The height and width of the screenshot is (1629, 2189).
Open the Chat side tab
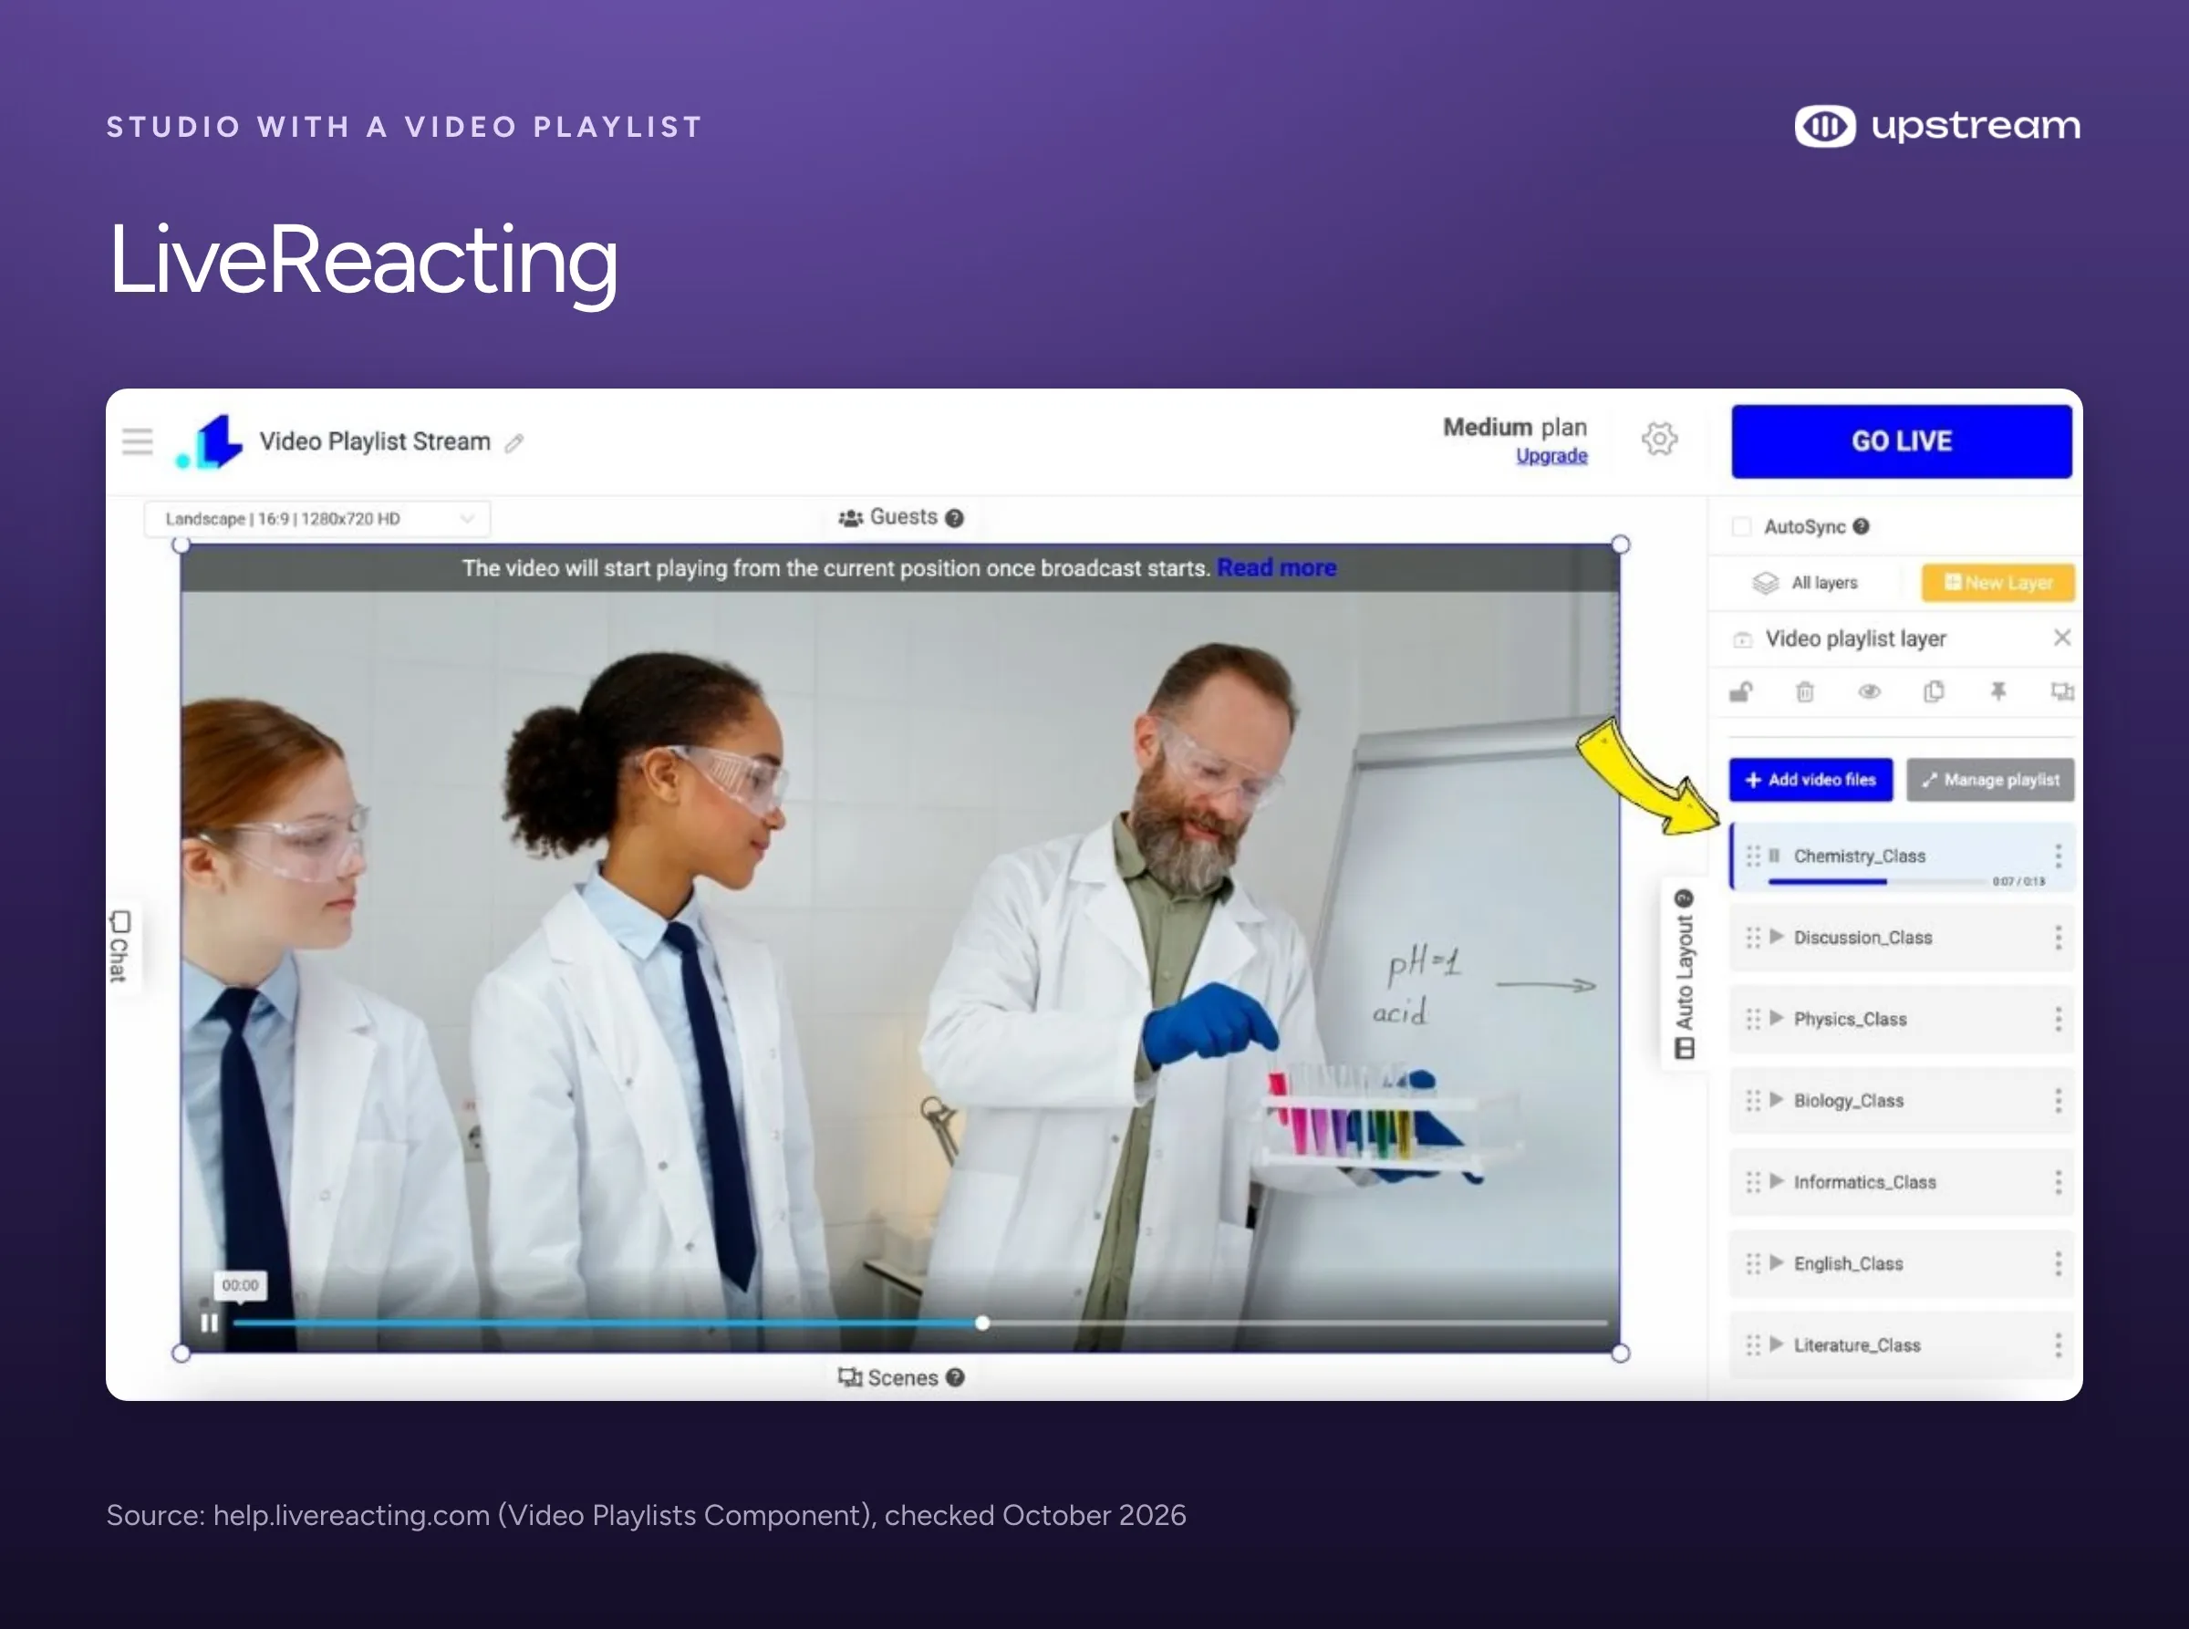[x=119, y=947]
